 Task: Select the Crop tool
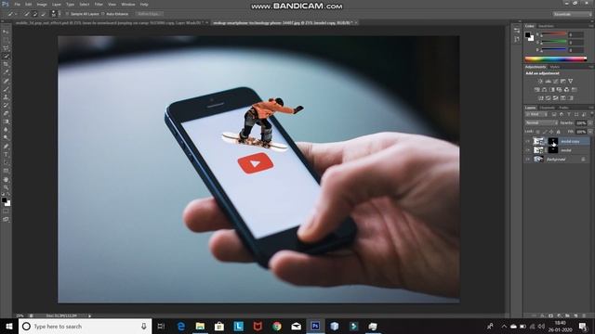point(6,64)
